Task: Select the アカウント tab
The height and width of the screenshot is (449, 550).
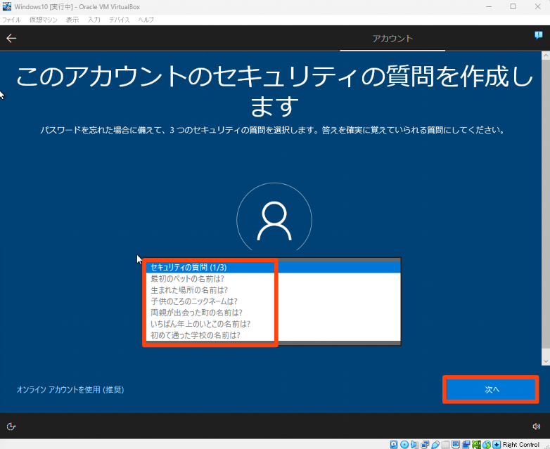Action: (x=392, y=38)
